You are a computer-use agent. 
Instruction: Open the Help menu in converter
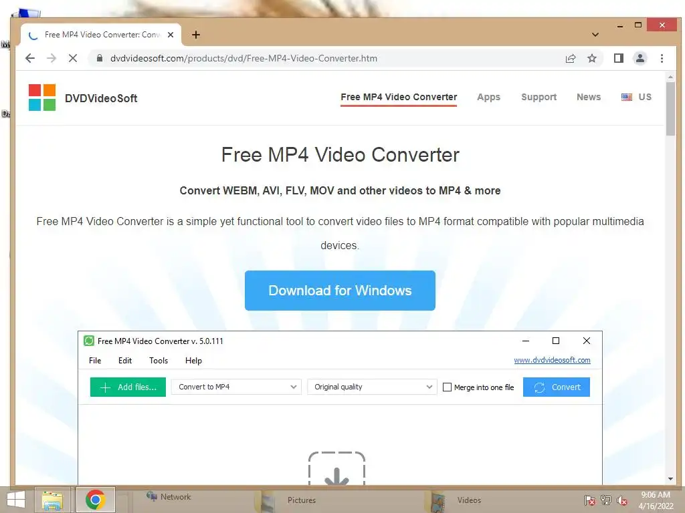point(193,360)
